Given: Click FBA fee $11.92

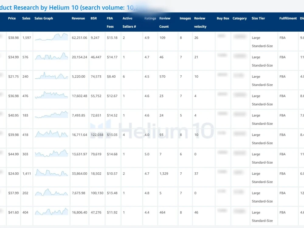Looking at the screenshot, I should 112,212.
